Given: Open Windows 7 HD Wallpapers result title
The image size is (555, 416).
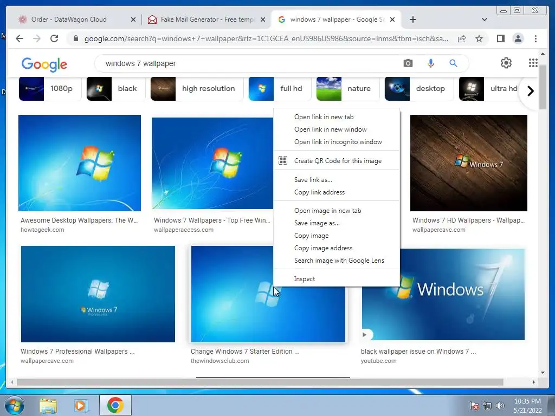Looking at the screenshot, I should (x=468, y=220).
